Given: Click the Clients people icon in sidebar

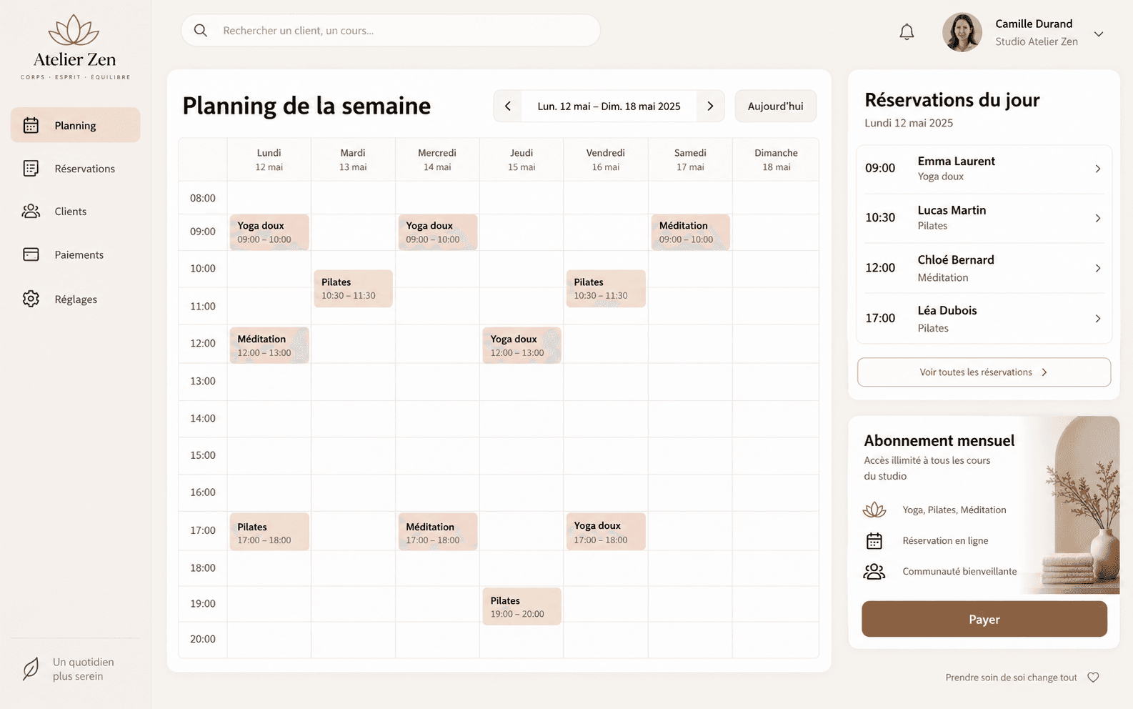Looking at the screenshot, I should 31,211.
